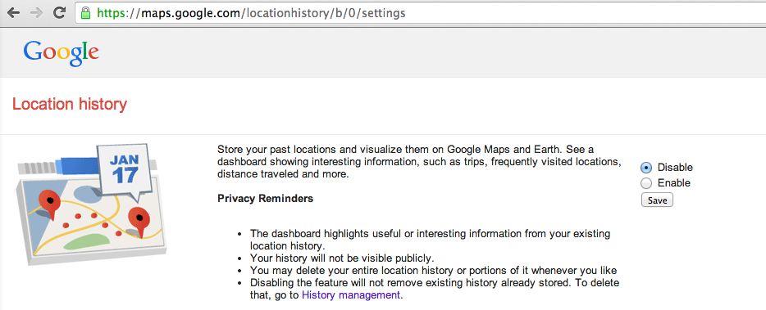The width and height of the screenshot is (766, 310).
Task: Click the bullet starting 'The dashboard highlights useful'
Action: (x=430, y=240)
